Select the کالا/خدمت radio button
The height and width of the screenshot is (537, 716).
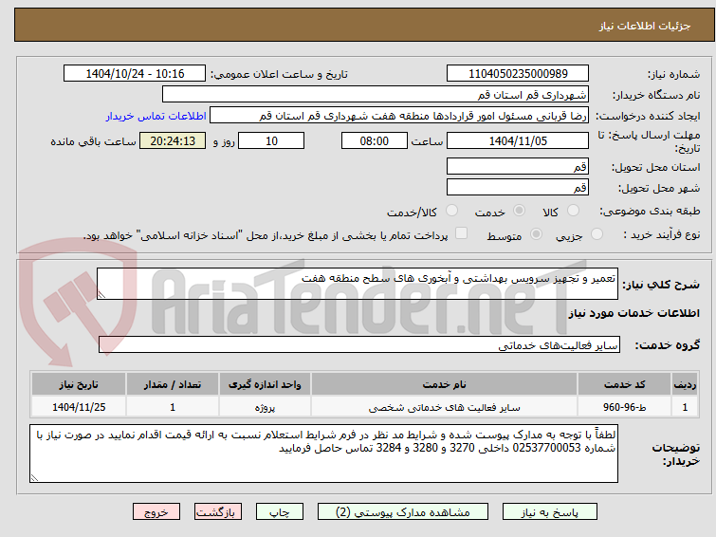(451, 211)
